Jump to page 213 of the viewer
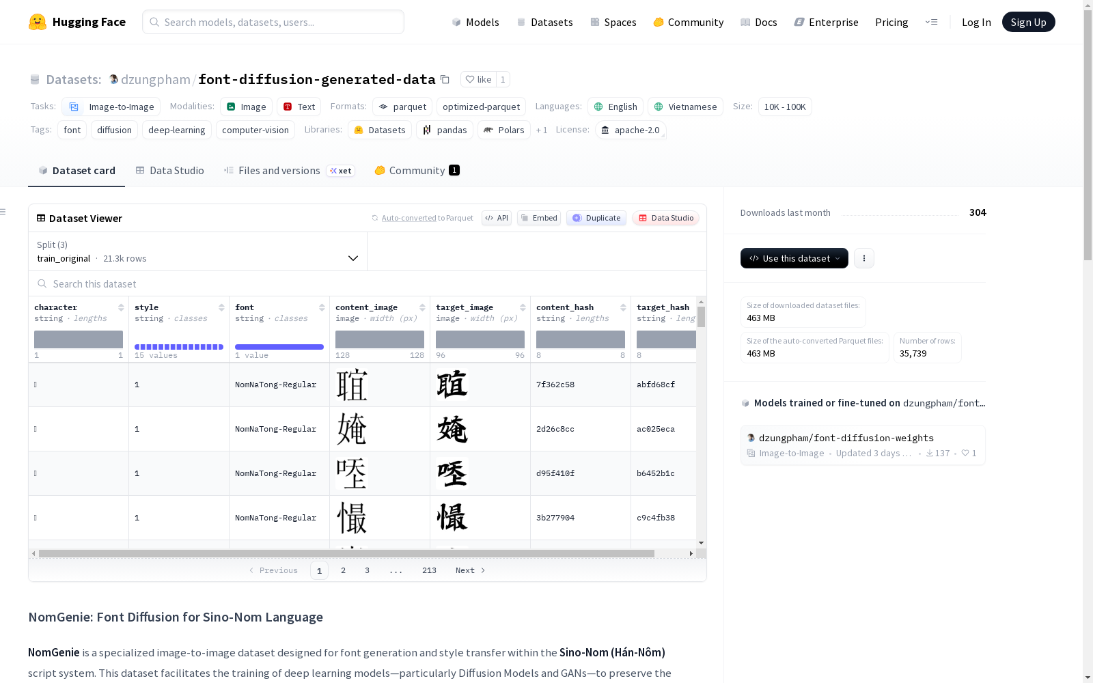Image resolution: width=1093 pixels, height=683 pixels. click(429, 570)
